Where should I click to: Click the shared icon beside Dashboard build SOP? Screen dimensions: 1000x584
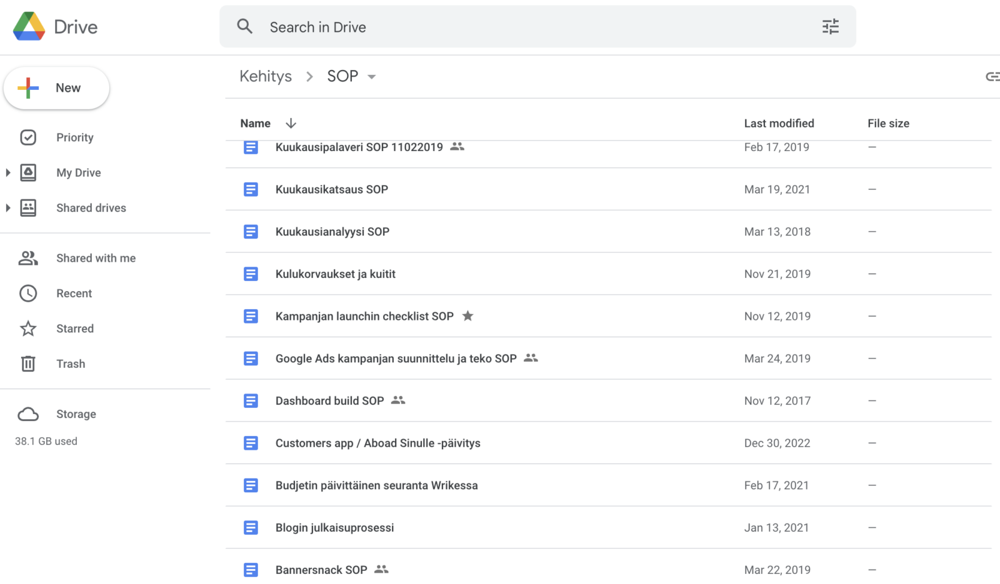398,400
